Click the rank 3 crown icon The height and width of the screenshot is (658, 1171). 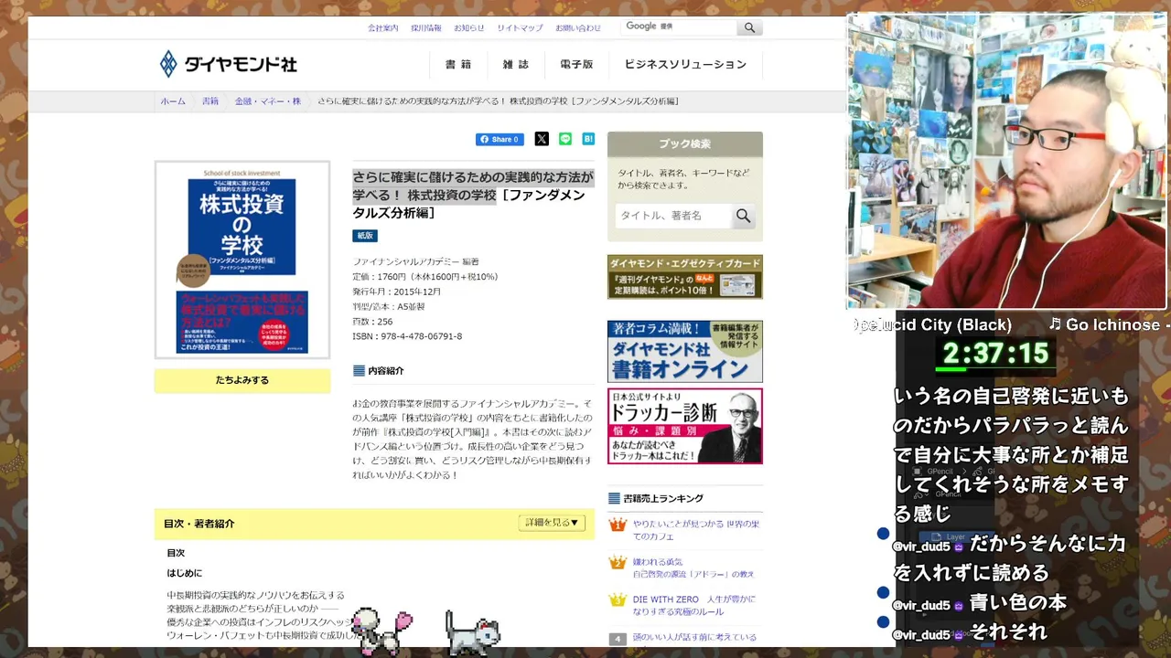click(618, 600)
